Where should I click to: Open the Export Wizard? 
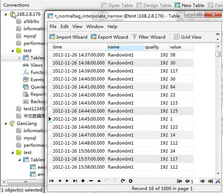pos(109,37)
